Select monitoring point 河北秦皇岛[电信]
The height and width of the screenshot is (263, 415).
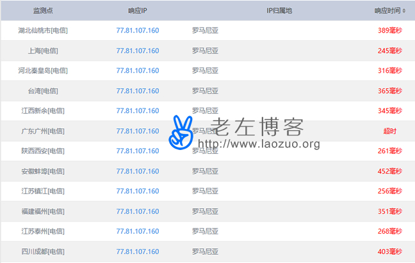point(43,70)
